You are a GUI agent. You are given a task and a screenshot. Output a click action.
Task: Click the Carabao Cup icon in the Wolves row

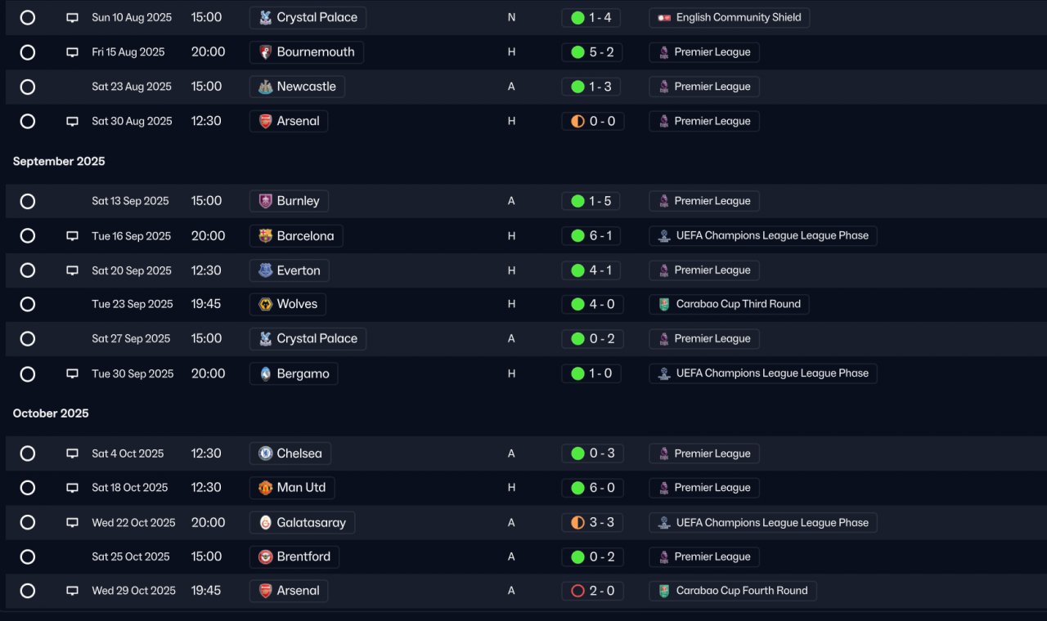664,304
